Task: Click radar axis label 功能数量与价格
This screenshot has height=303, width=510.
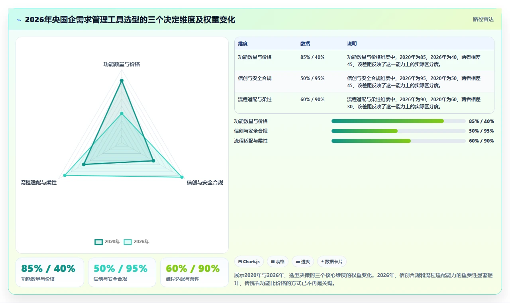Action: pyautogui.click(x=122, y=64)
